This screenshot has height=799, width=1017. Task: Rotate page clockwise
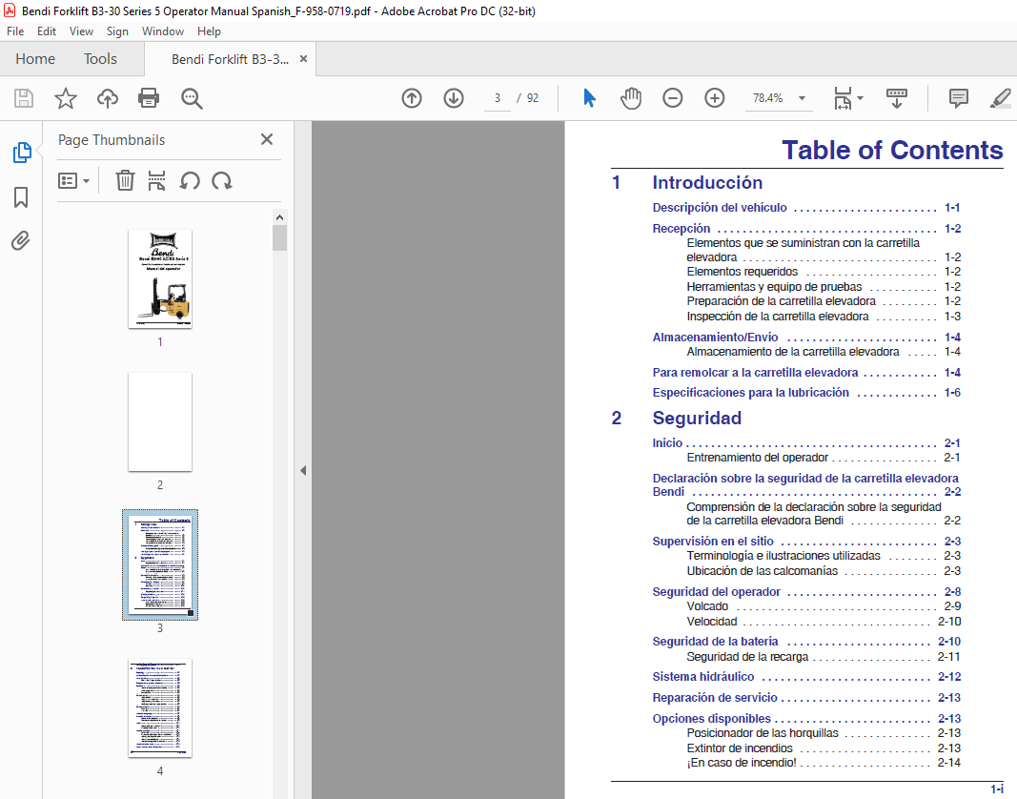point(222,180)
